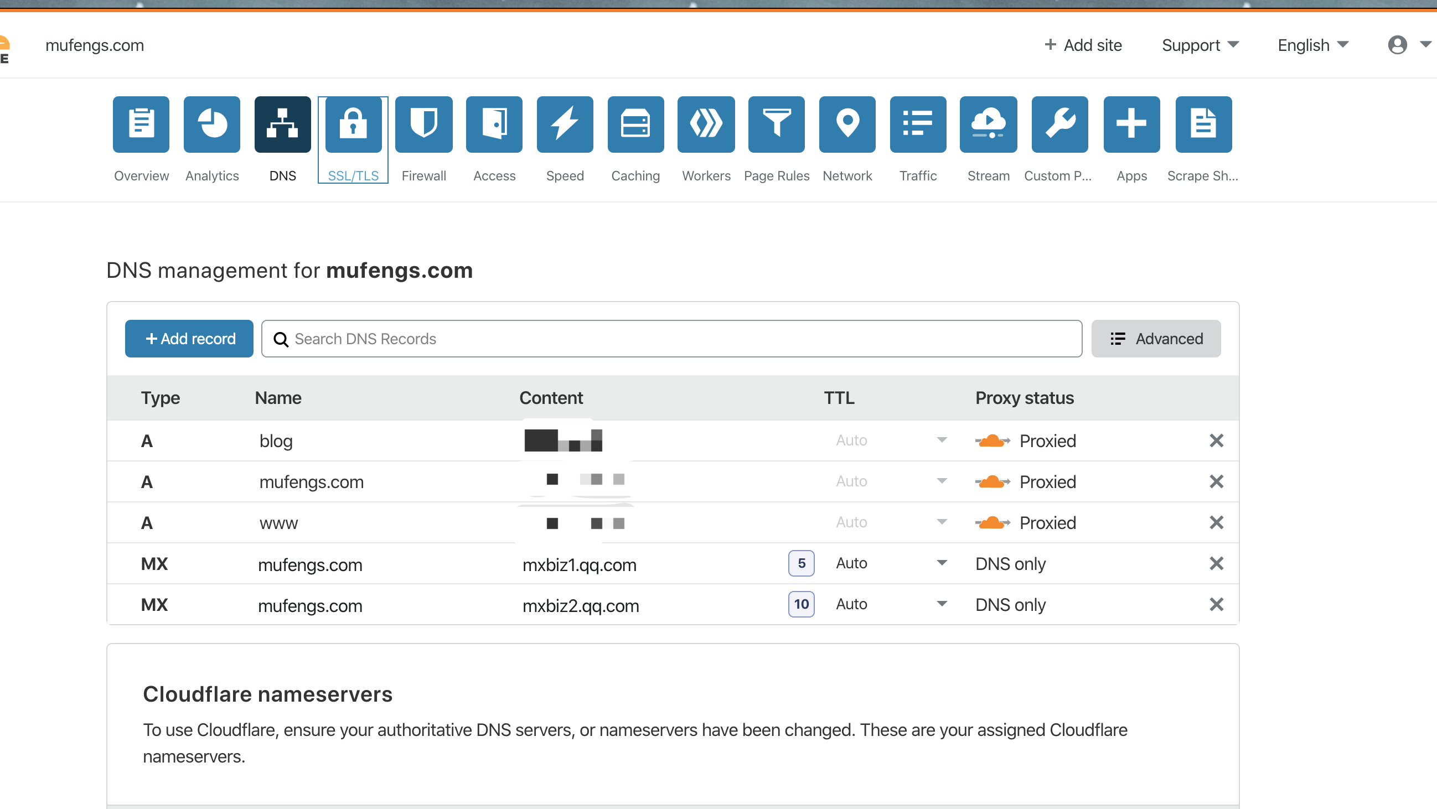This screenshot has width=1437, height=809.
Task: Select the Page Rules funnel icon
Action: coord(776,124)
